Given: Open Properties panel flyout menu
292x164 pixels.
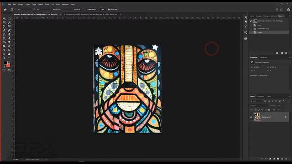Looking at the screenshot, I should click(289, 57).
